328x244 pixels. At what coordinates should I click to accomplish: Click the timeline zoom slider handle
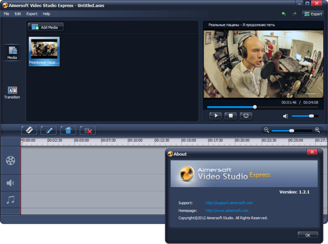(x=291, y=130)
